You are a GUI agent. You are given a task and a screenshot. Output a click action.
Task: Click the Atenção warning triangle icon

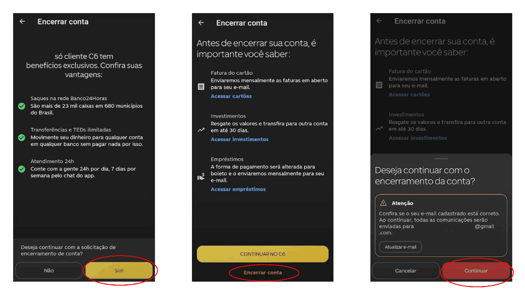pyautogui.click(x=383, y=203)
